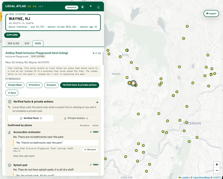Viewport: 223px width, 179px height.
Task: Save the listing with star button
Action: pyautogui.click(x=12, y=93)
